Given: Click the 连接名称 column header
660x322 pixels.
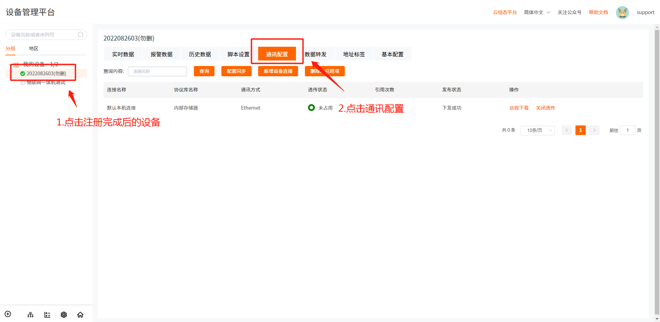Looking at the screenshot, I should (x=117, y=90).
